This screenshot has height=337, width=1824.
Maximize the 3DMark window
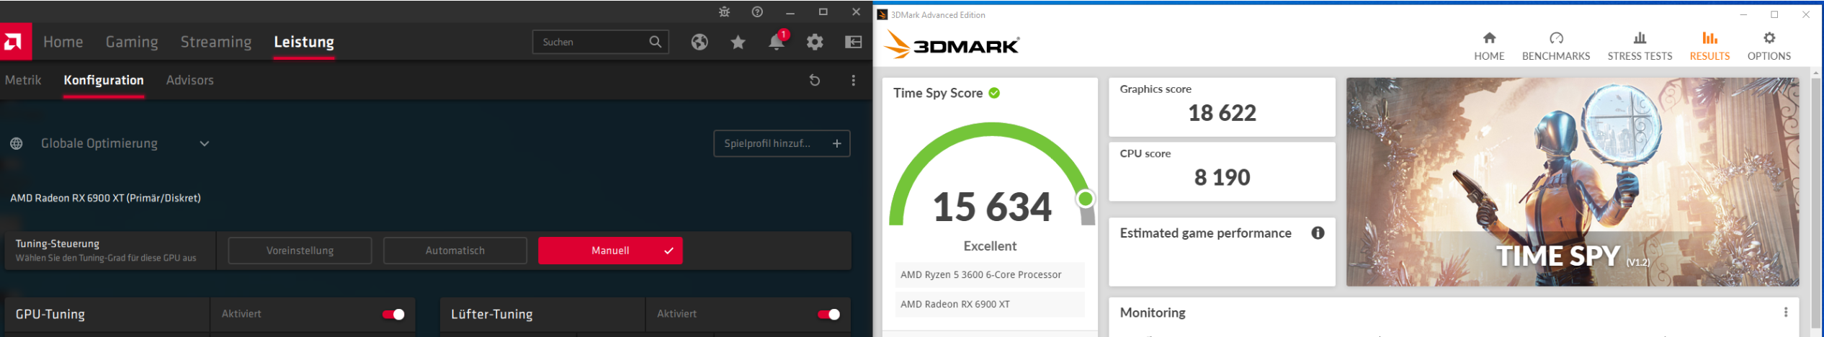coord(1774,14)
